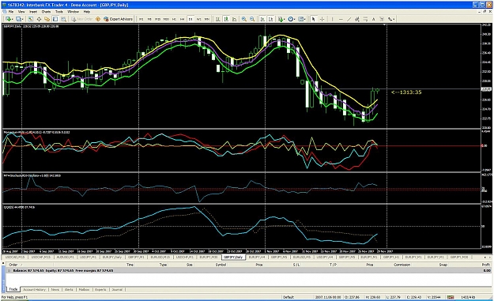Image resolution: width=494 pixels, height=301 pixels.
Task: Toggle the M5 timeframe button
Action: 149,19
